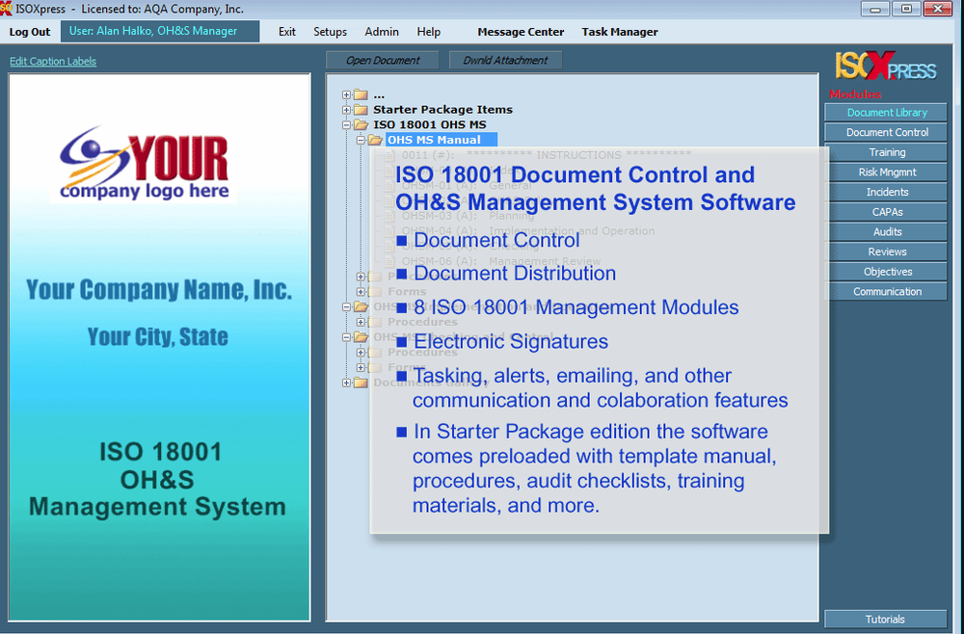The width and height of the screenshot is (964, 634).
Task: Open the Training module
Action: tap(886, 152)
